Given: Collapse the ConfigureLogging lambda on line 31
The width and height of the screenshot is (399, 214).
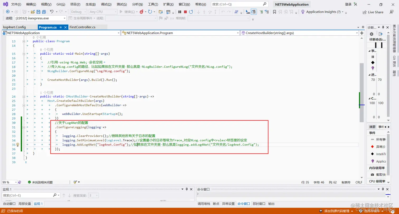Looking at the screenshot, I should point(24,127).
